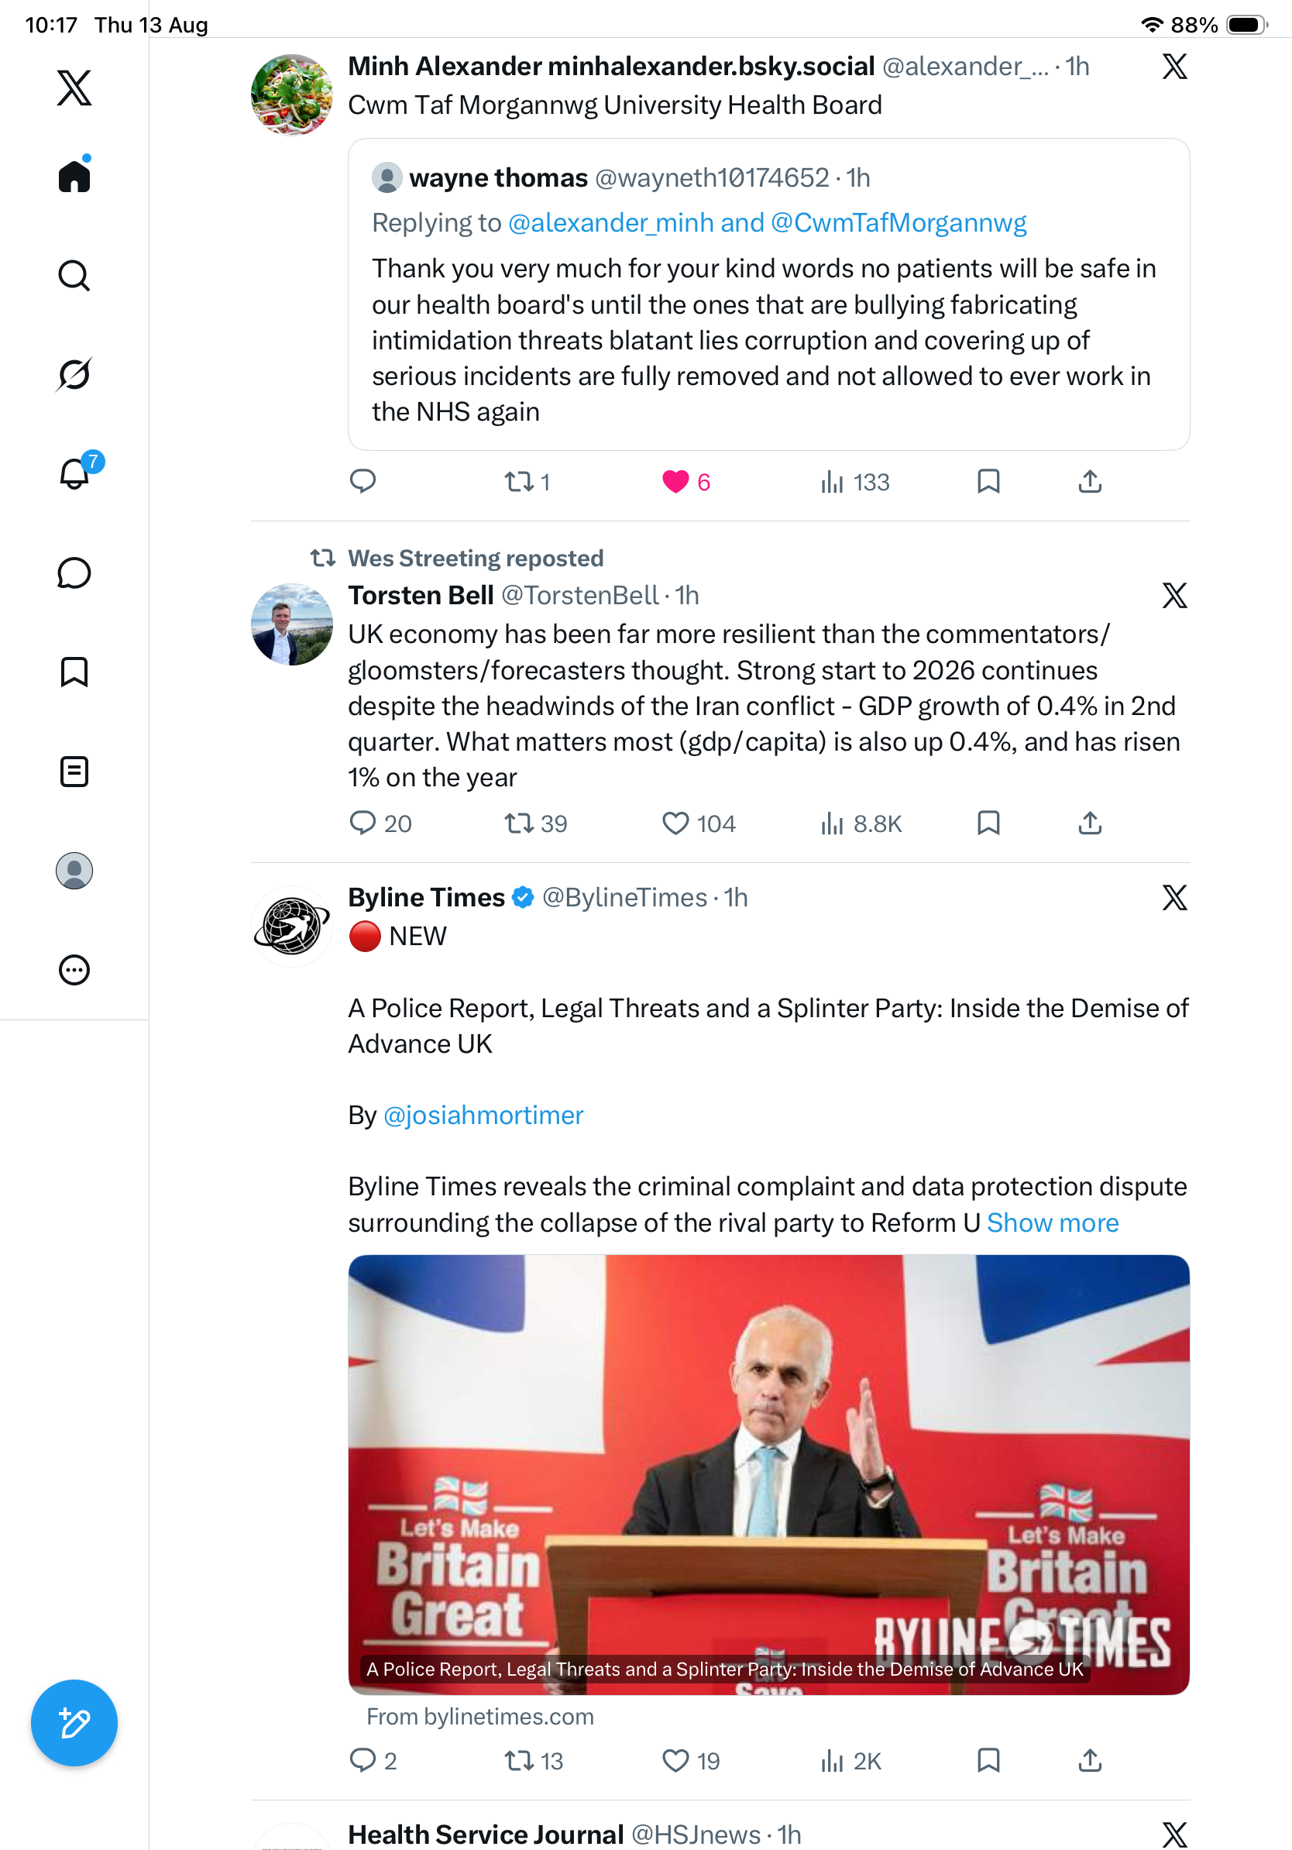Open More options circle menu
The height and width of the screenshot is (1850, 1292).
(74, 970)
